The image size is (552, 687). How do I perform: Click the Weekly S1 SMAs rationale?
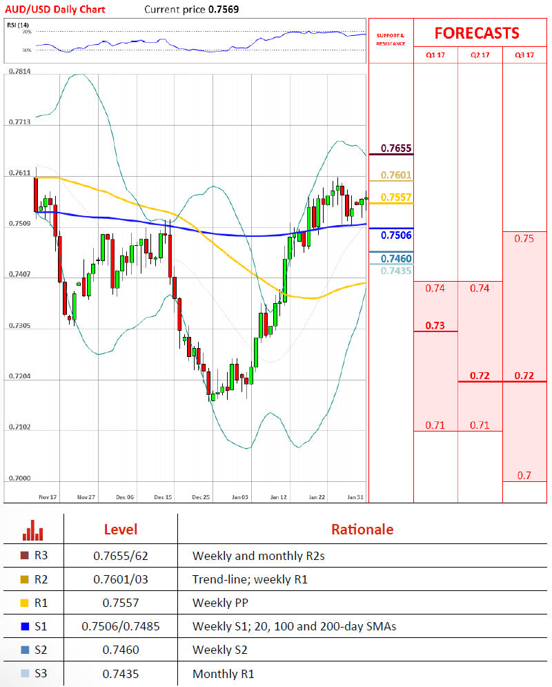click(294, 626)
